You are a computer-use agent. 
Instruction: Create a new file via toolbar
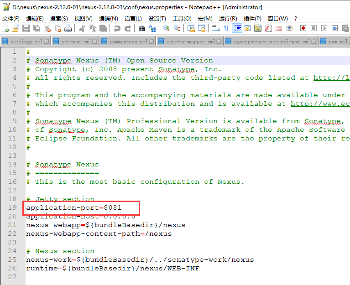(x=5, y=28)
